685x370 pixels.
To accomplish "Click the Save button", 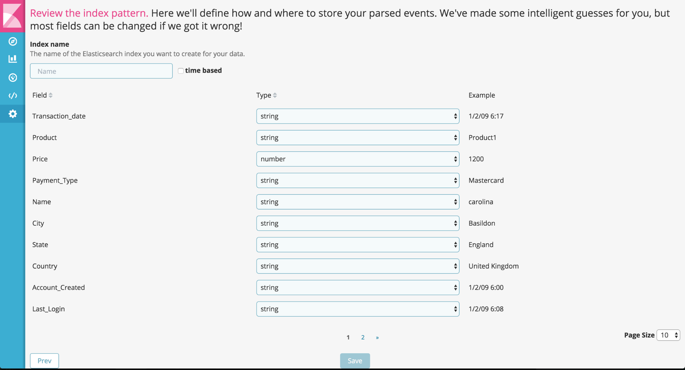I will 355,361.
